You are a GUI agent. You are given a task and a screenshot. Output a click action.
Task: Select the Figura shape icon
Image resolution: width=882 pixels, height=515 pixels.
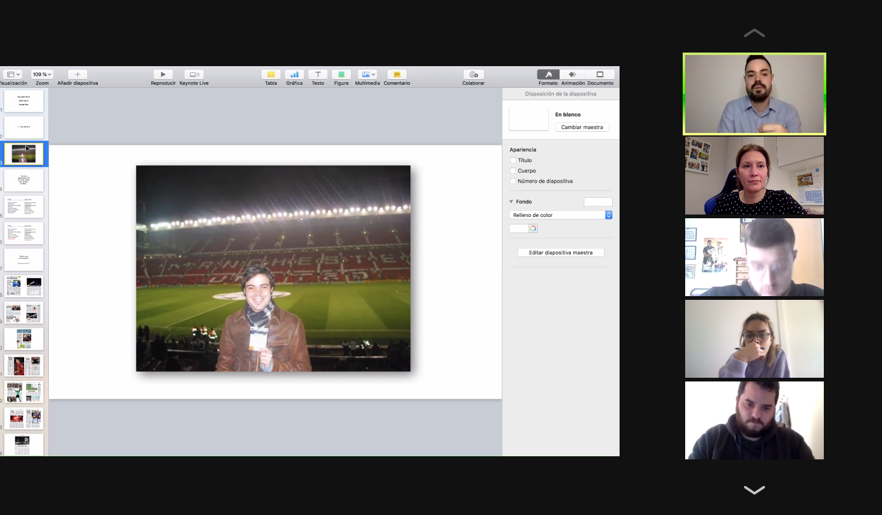pyautogui.click(x=341, y=74)
